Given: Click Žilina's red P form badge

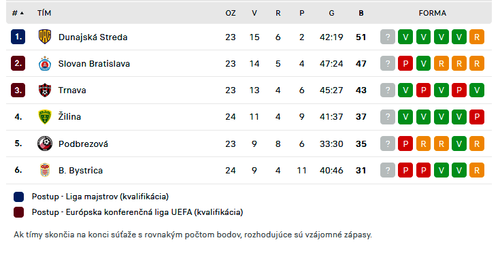Looking at the screenshot, I should [477, 117].
